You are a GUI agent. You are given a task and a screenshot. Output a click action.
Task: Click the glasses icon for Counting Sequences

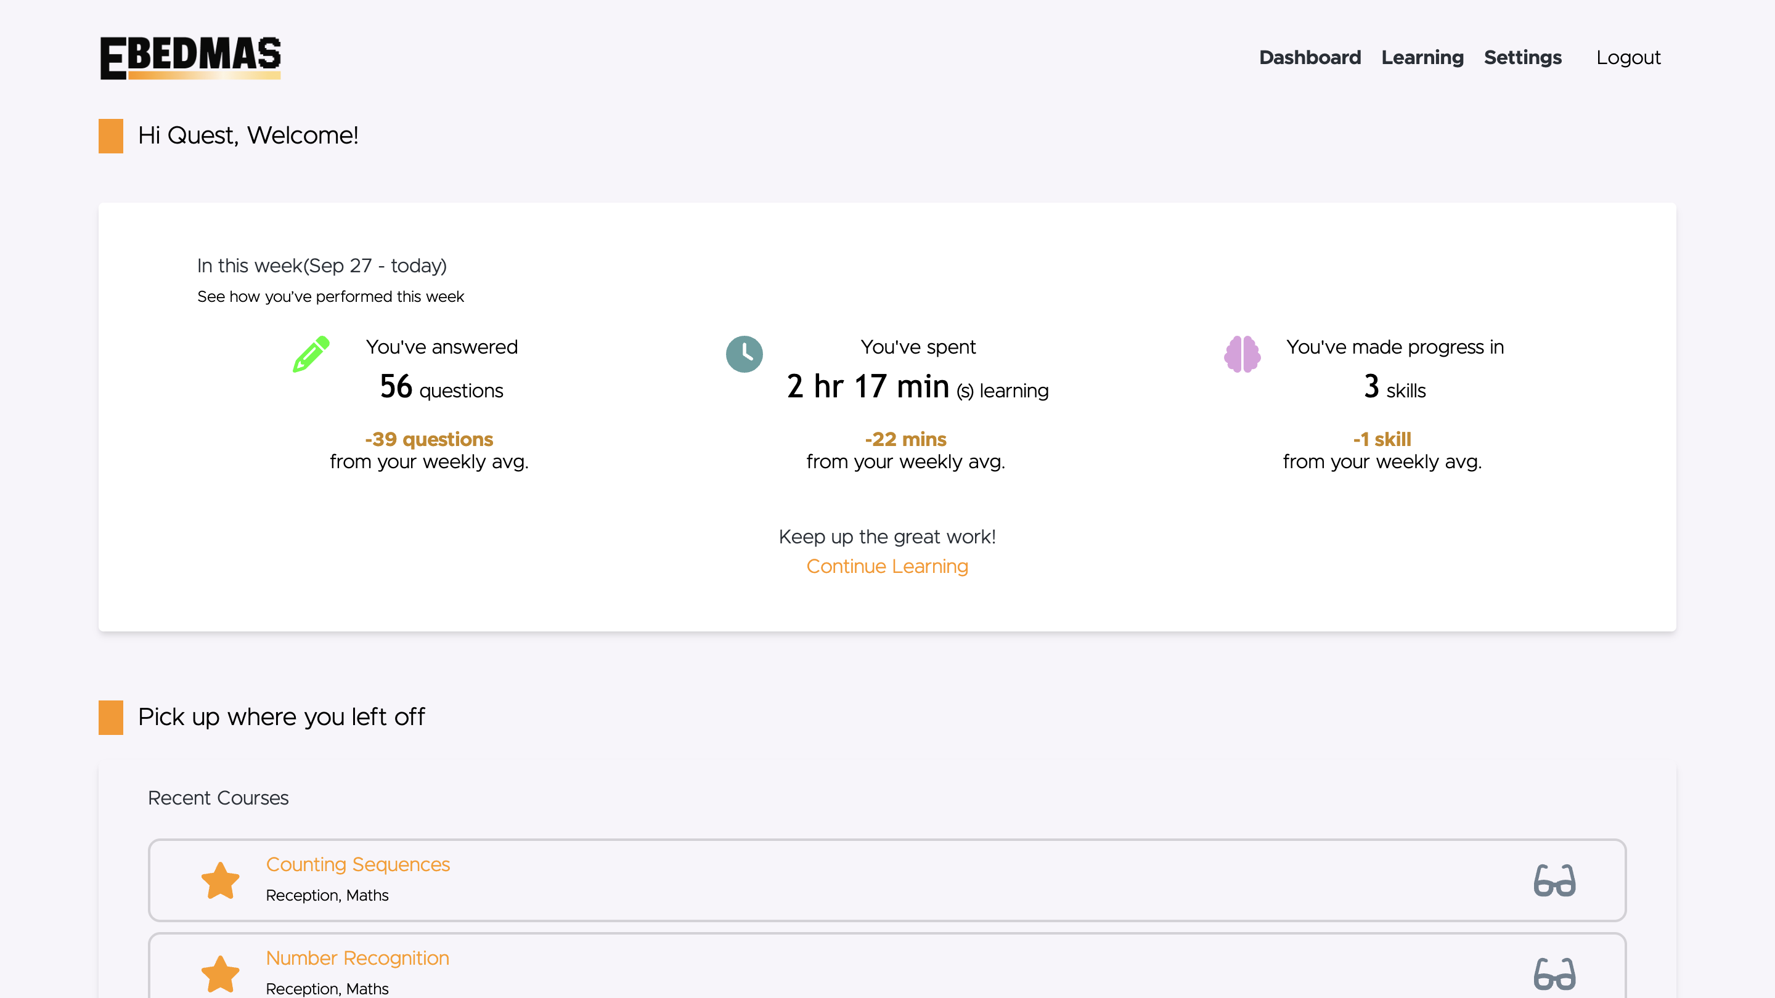1554,880
